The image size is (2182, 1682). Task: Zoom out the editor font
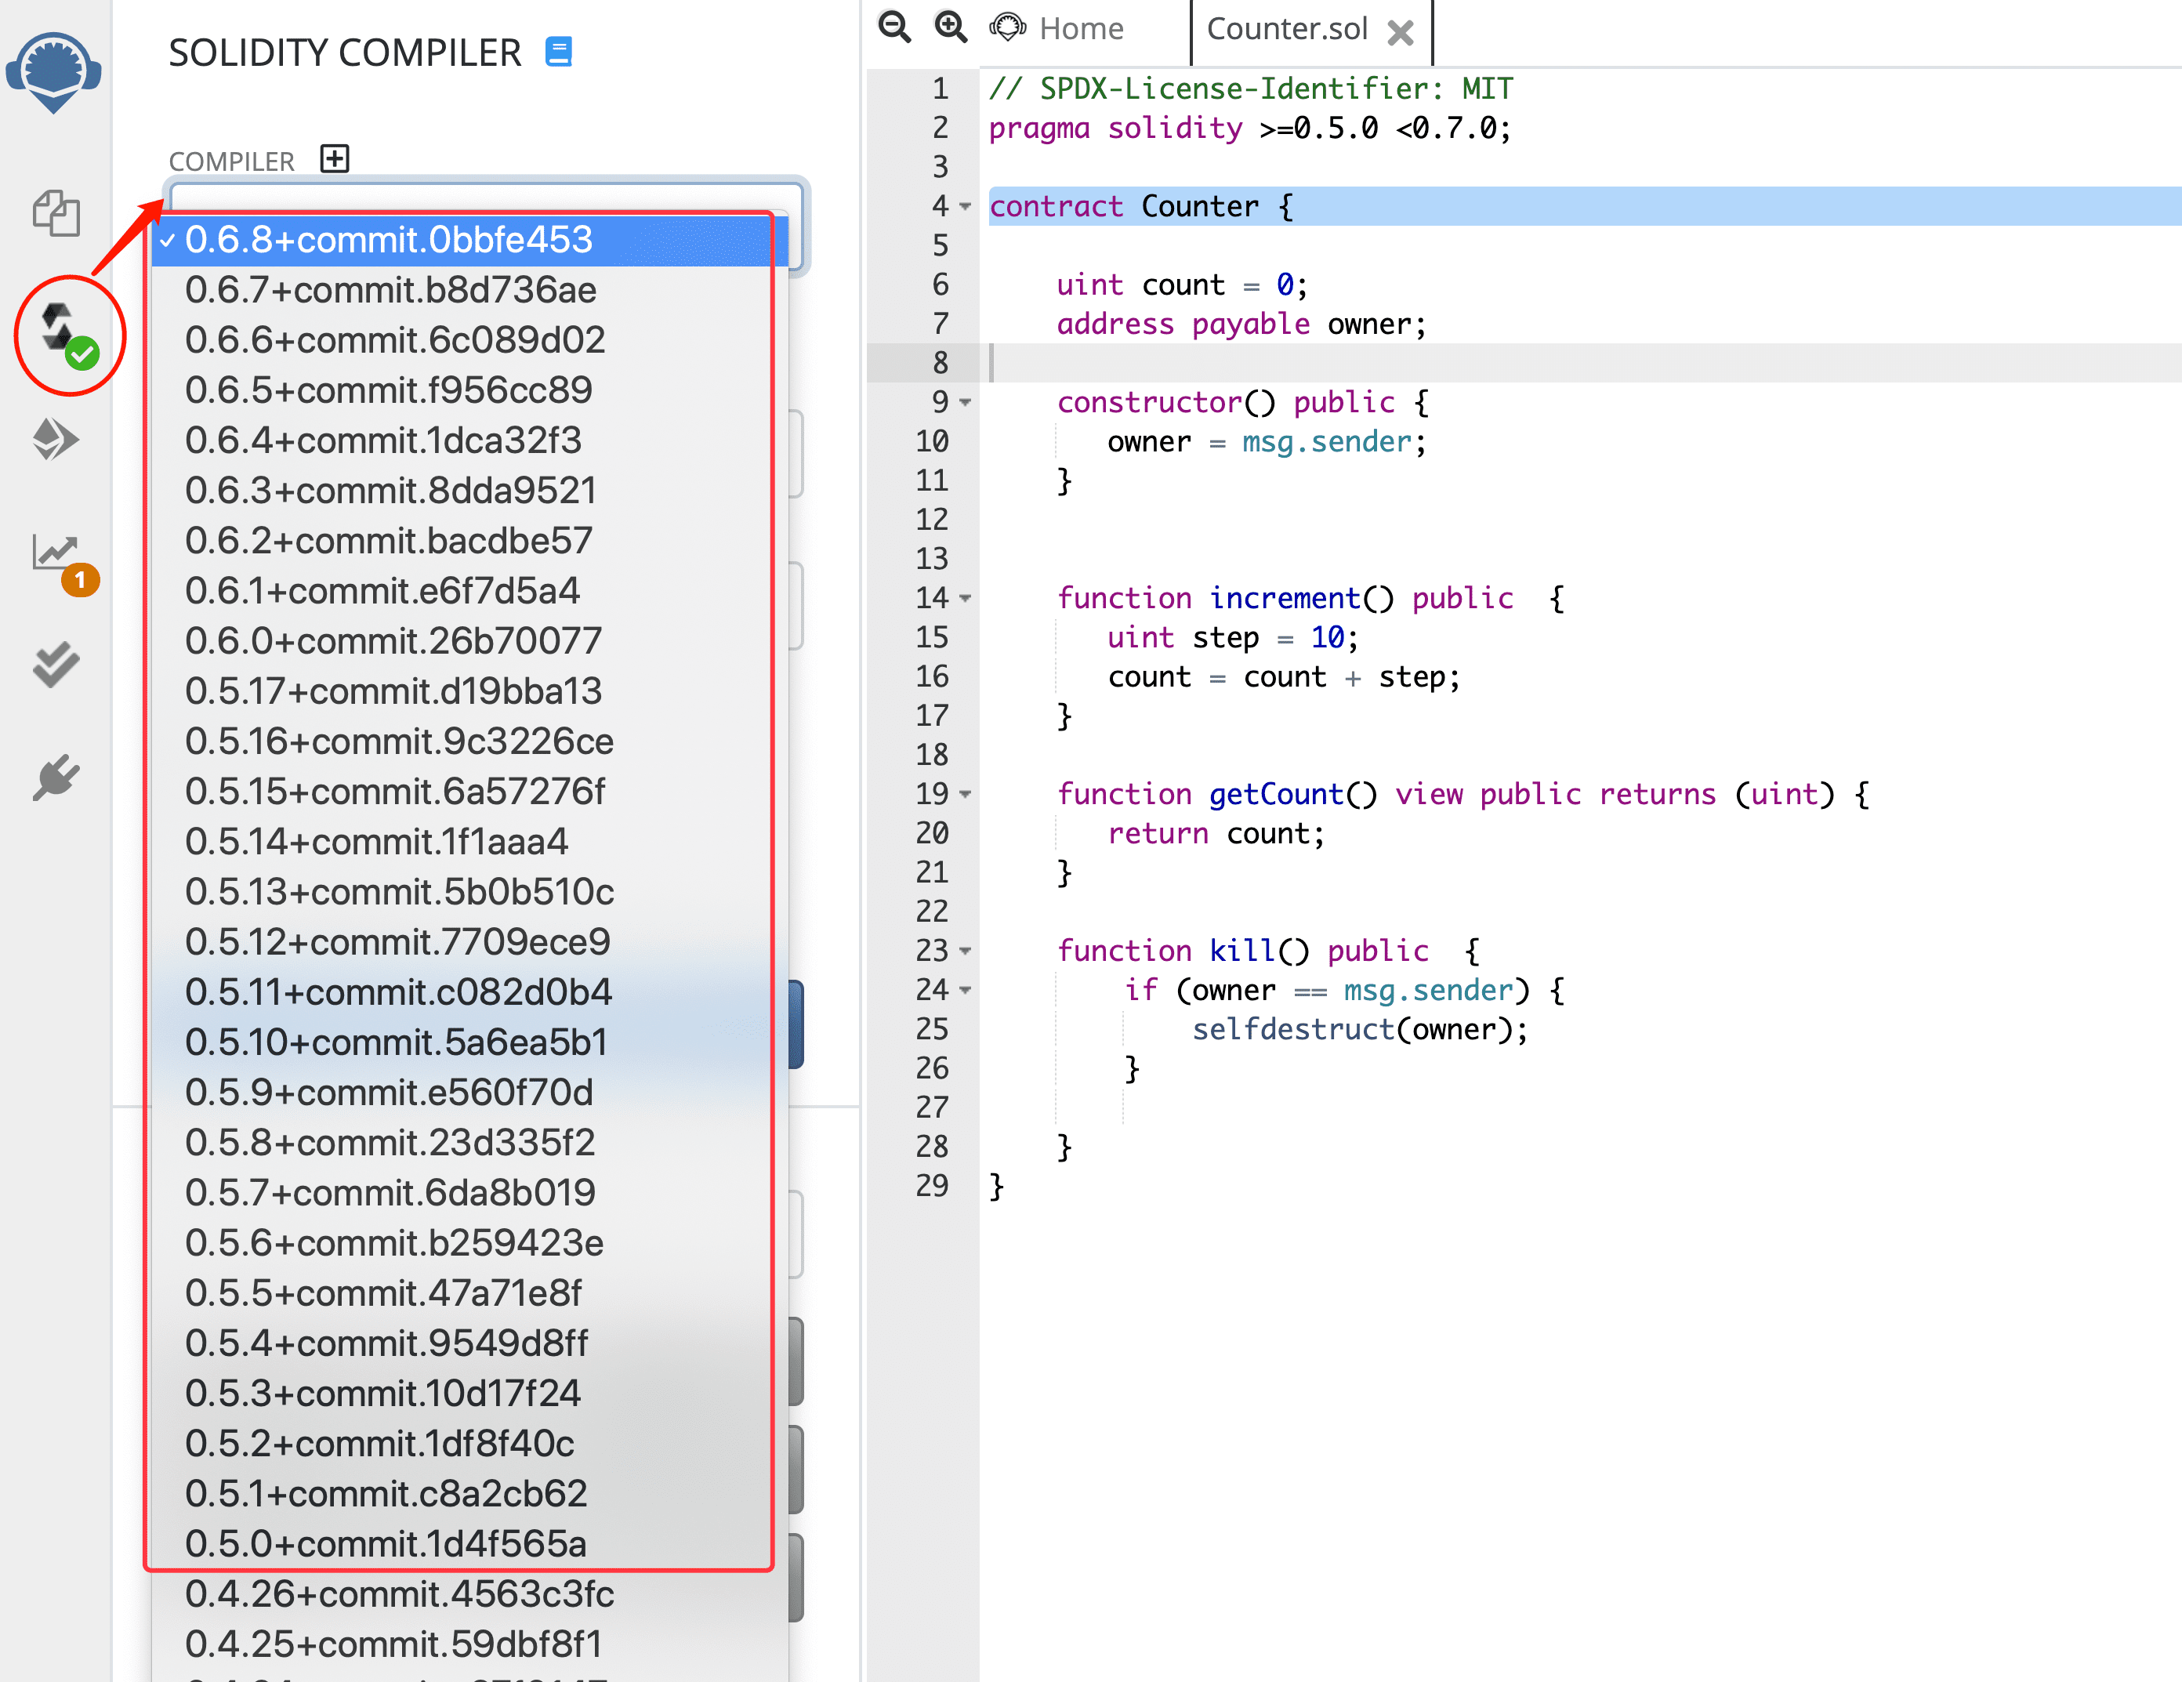click(x=894, y=27)
